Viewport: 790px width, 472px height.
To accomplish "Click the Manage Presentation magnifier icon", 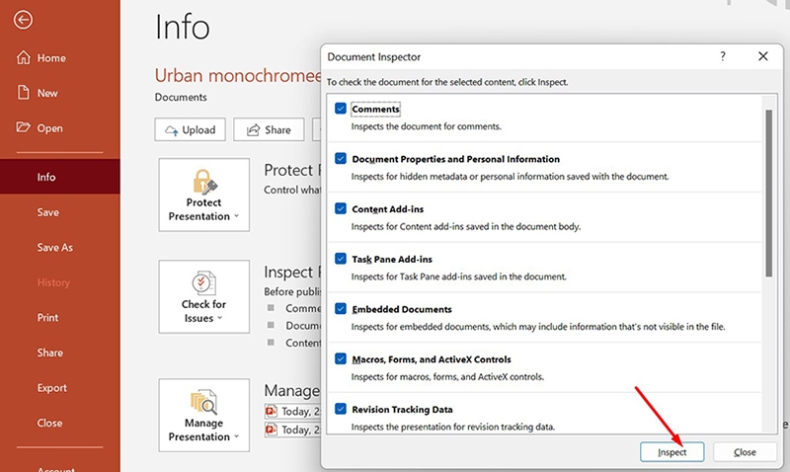I will click(x=203, y=402).
